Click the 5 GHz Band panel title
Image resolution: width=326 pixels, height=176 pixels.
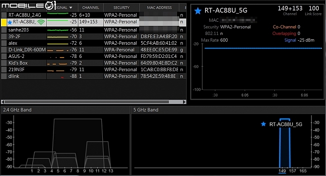click(x=146, y=109)
